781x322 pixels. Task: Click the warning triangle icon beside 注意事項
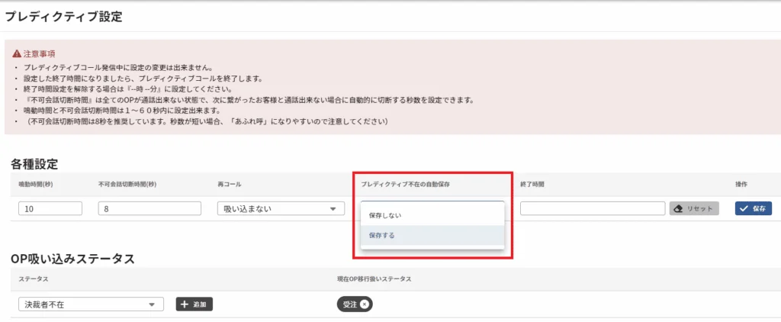(17, 54)
